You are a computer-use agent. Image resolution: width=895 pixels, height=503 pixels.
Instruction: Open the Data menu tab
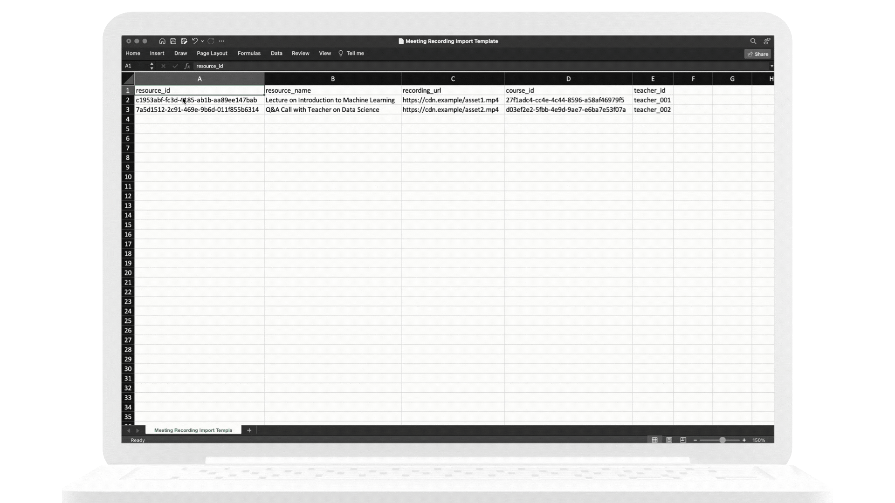click(276, 53)
